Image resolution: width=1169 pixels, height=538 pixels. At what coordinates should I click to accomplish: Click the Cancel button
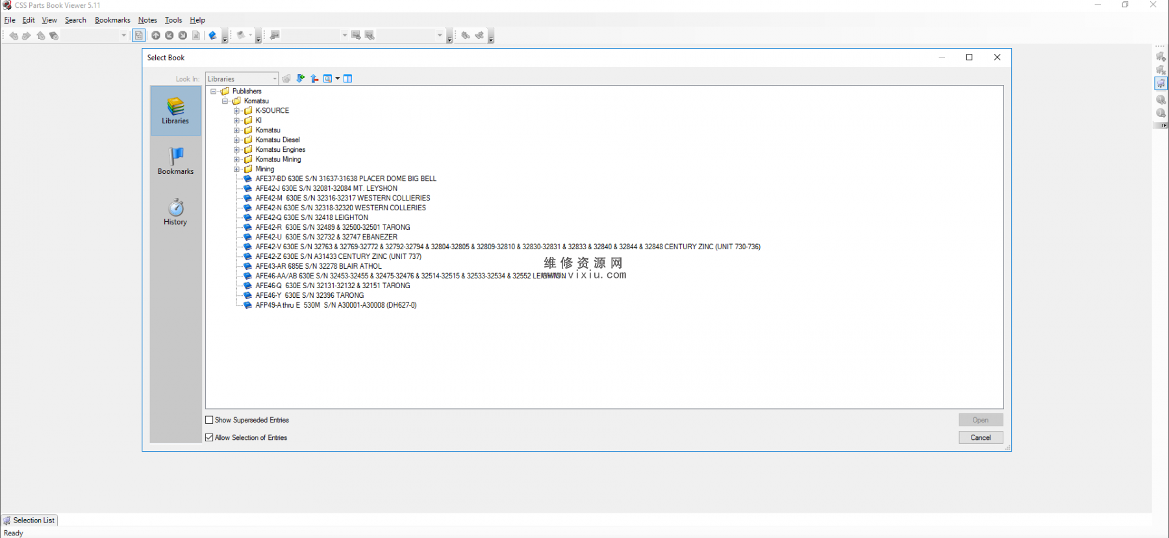[x=981, y=437]
